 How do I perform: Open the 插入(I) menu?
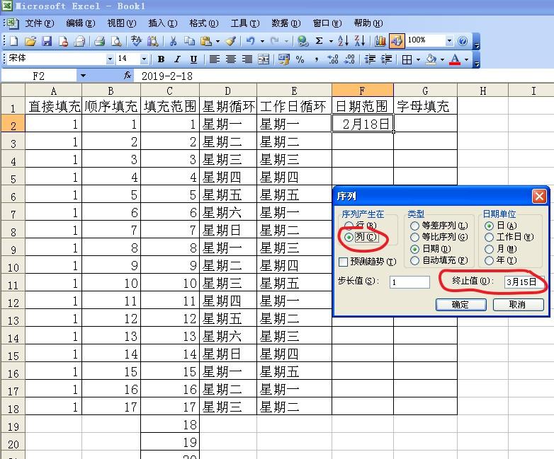(163, 23)
